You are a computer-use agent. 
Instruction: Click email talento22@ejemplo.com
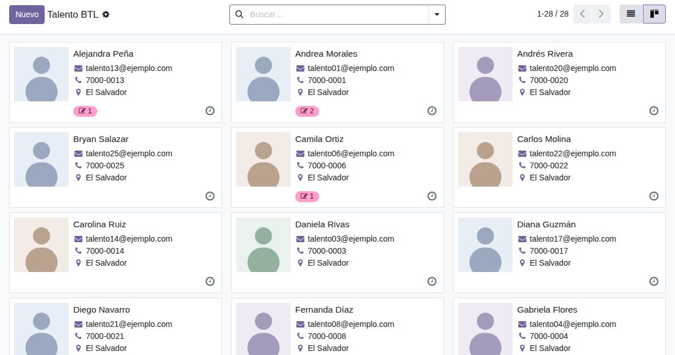coord(573,153)
